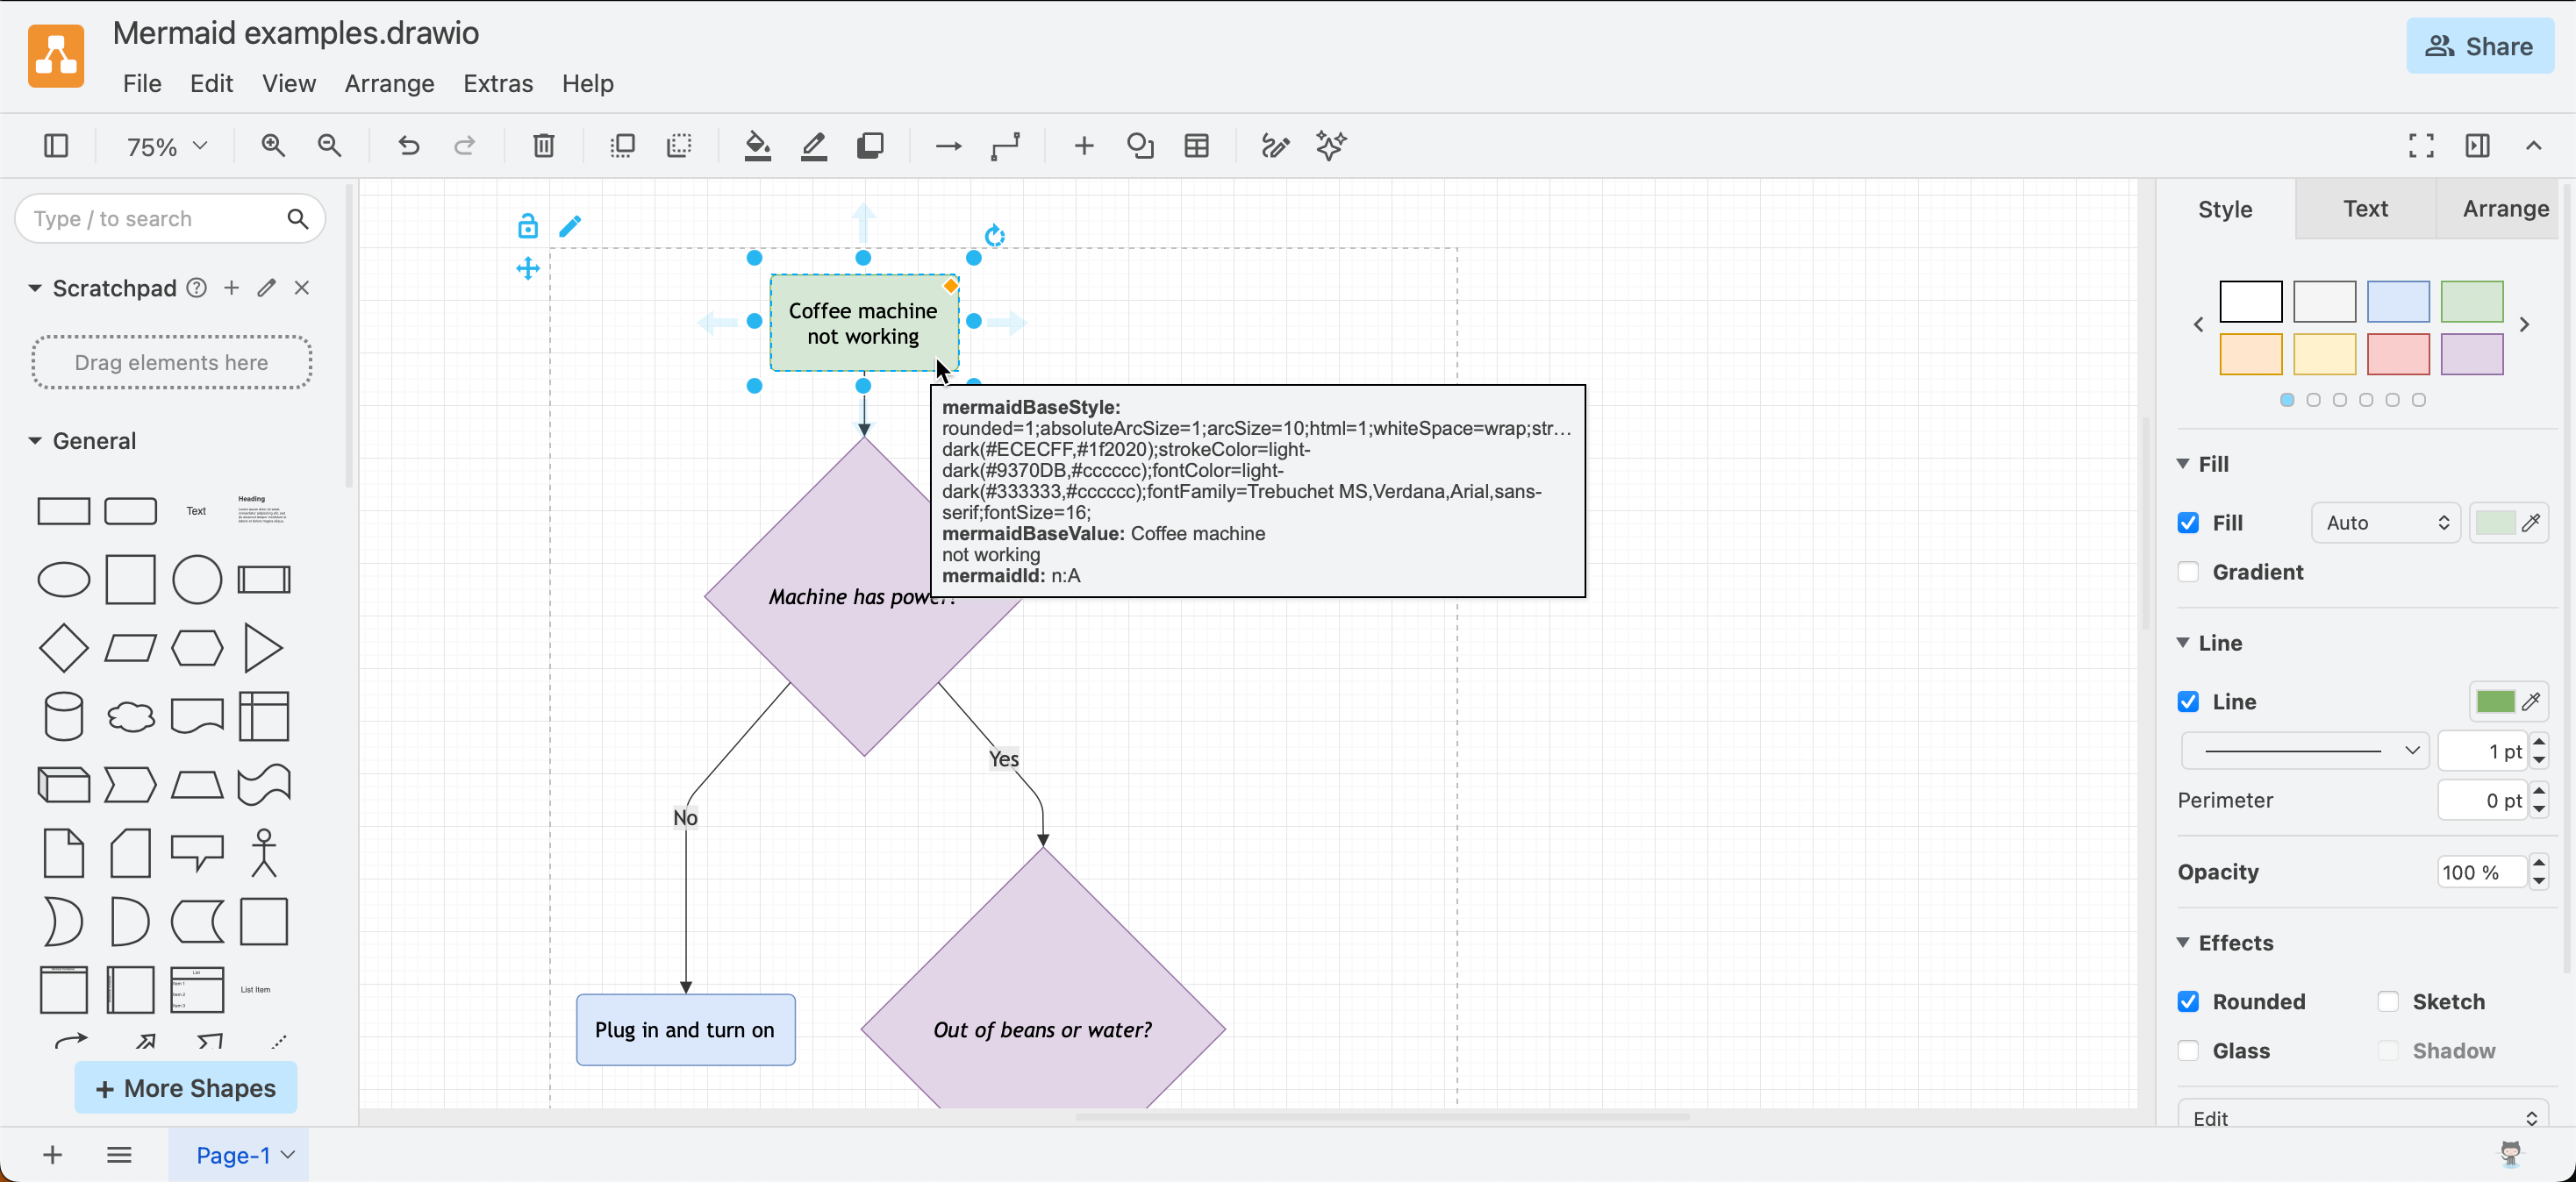
Task: Click the insert table icon
Action: pyautogui.click(x=1196, y=146)
